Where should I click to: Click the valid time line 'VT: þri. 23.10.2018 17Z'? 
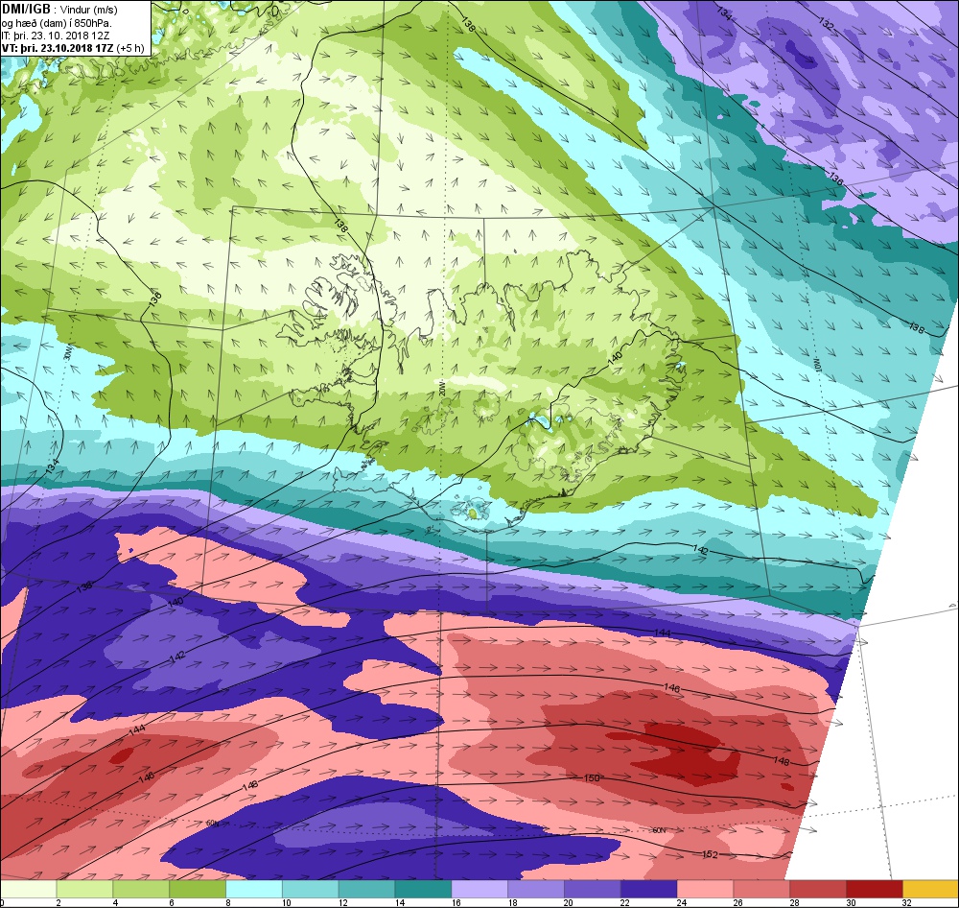click(58, 48)
